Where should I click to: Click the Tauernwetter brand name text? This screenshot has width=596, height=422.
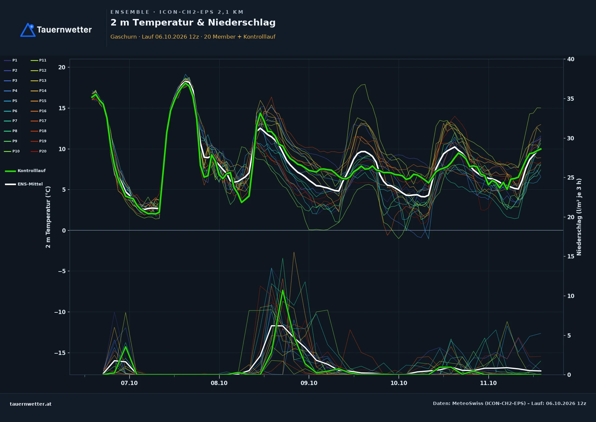(64, 30)
